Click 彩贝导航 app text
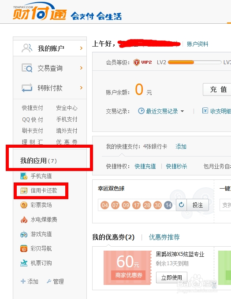The image size is (231, 299). (41, 248)
